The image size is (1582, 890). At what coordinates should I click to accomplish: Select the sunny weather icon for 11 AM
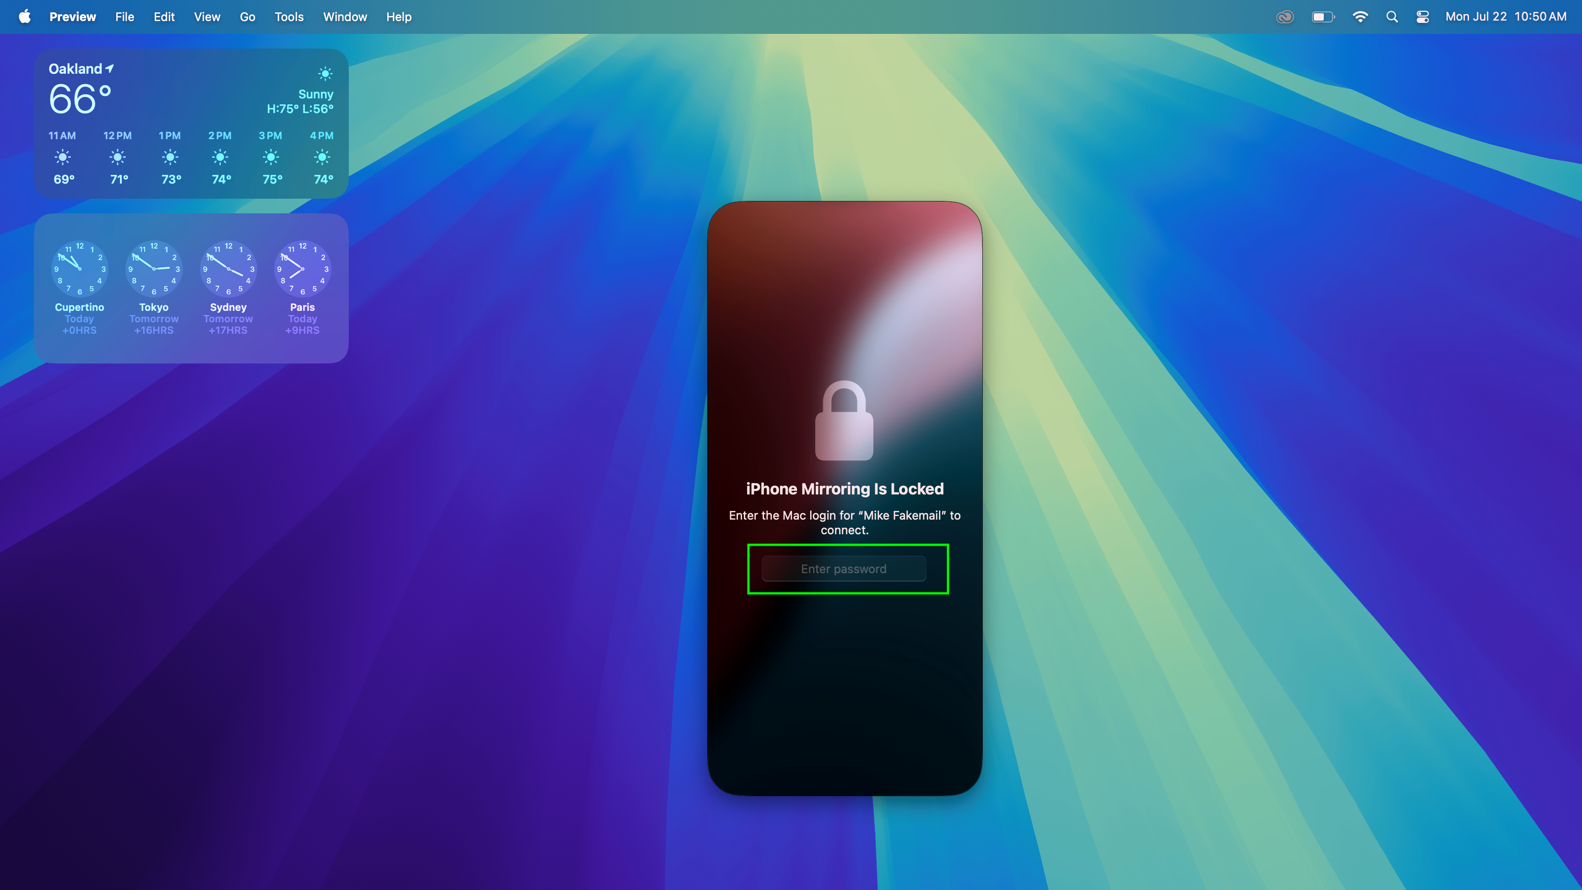[x=63, y=158]
